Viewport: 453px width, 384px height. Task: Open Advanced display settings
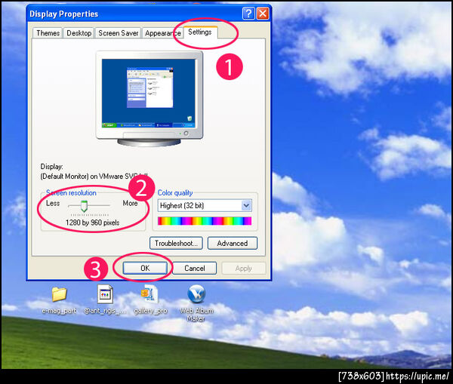pyautogui.click(x=233, y=244)
